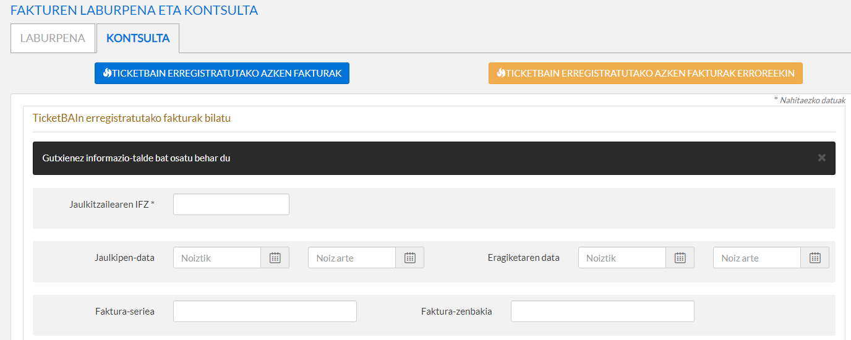Click the Jaulkipen-data Noiztik date field
The width and height of the screenshot is (851, 340).
click(x=217, y=258)
